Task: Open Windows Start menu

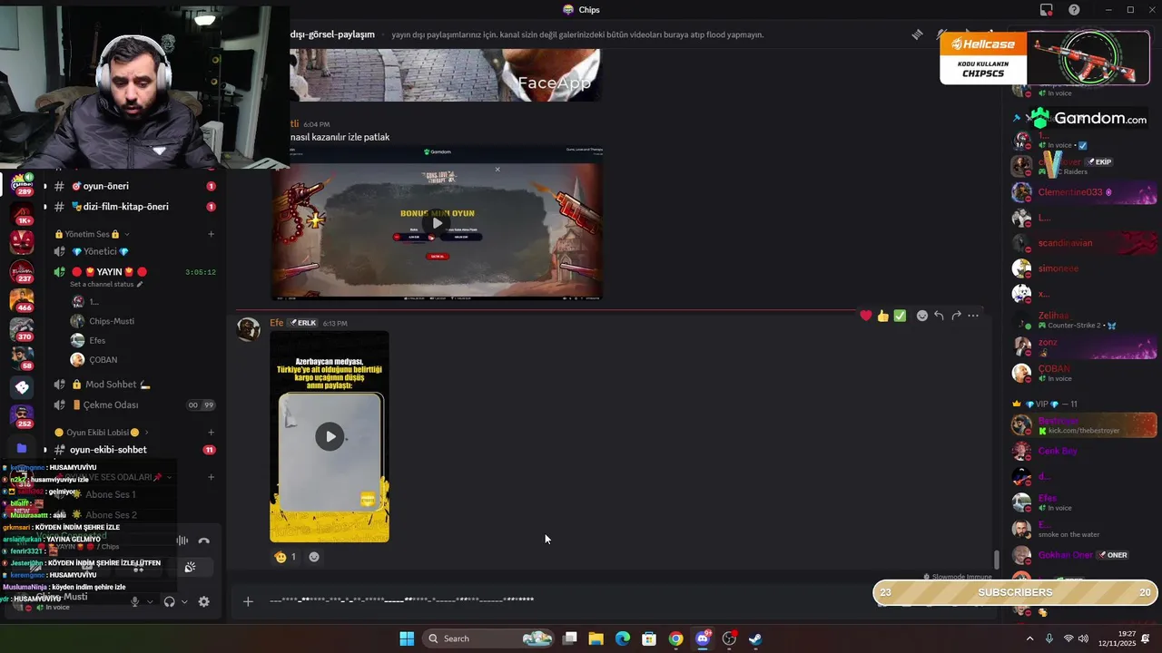Action: tap(407, 638)
